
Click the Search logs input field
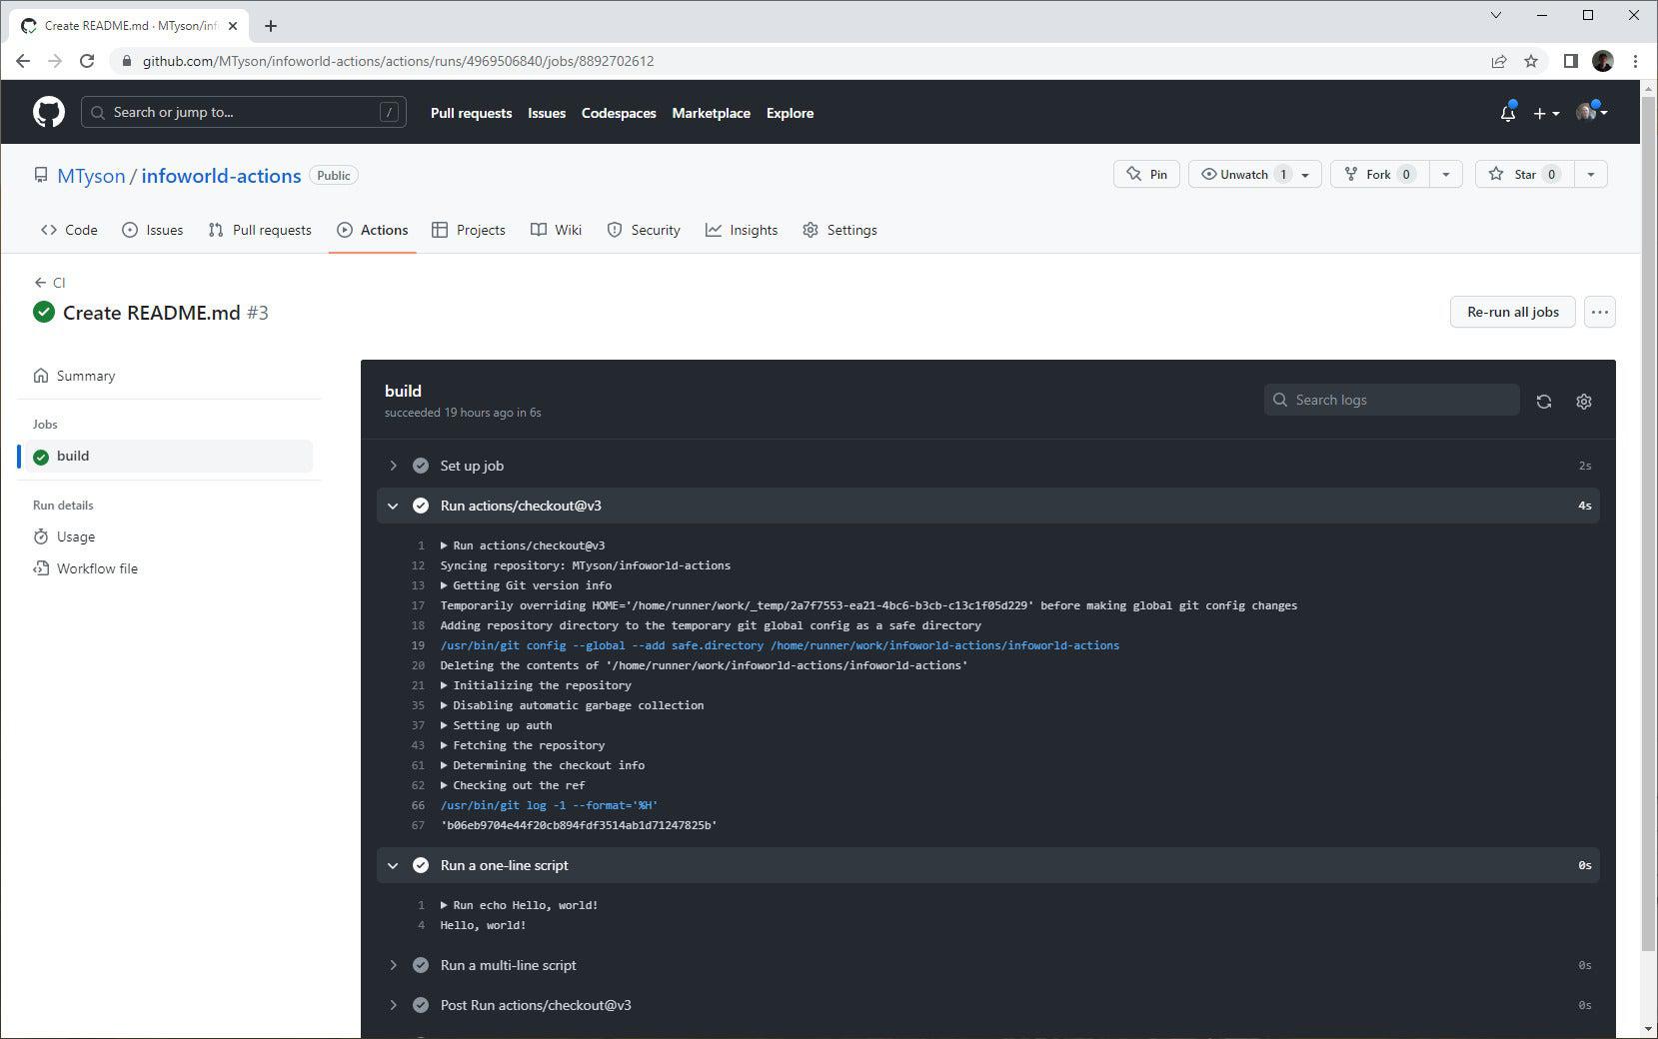1399,400
